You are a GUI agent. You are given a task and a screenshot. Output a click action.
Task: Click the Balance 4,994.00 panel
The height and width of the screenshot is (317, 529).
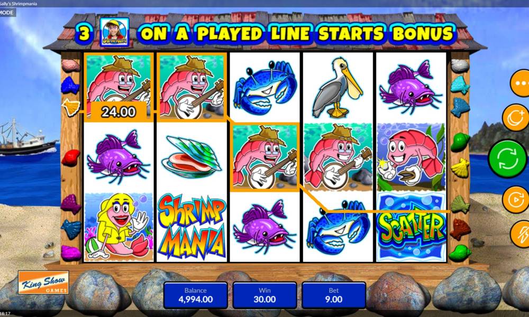196,295
